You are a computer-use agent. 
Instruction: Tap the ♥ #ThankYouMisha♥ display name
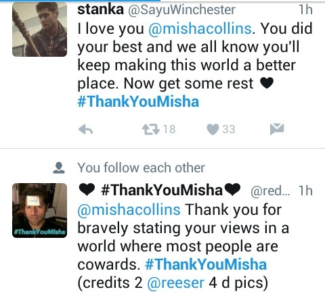click(x=160, y=190)
